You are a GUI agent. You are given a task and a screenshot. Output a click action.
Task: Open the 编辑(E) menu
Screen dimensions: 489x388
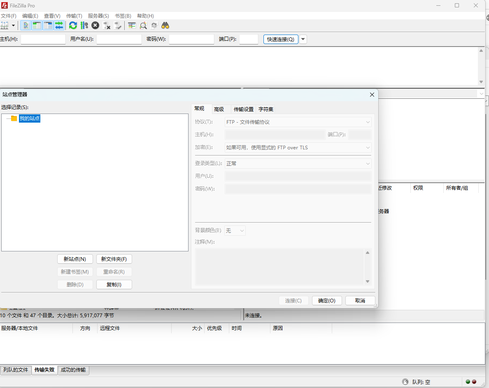click(30, 16)
